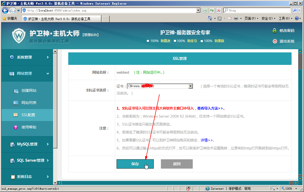Click the home icon in command bar
The height and width of the screenshot is (192, 304).
210,18
